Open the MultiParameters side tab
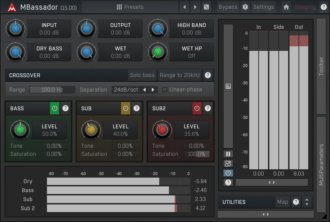Viewport: 330px width, 222px height. pos(321,164)
